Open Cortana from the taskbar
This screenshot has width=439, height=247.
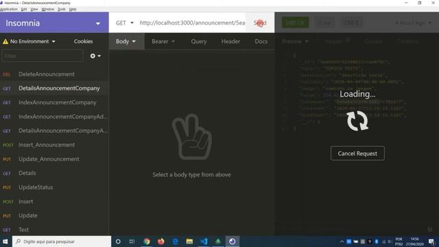click(118, 242)
